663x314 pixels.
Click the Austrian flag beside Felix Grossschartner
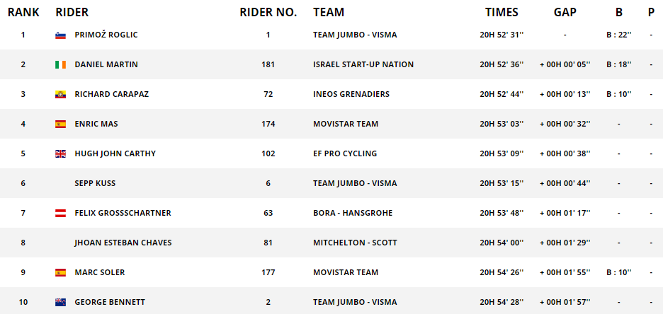tap(60, 213)
